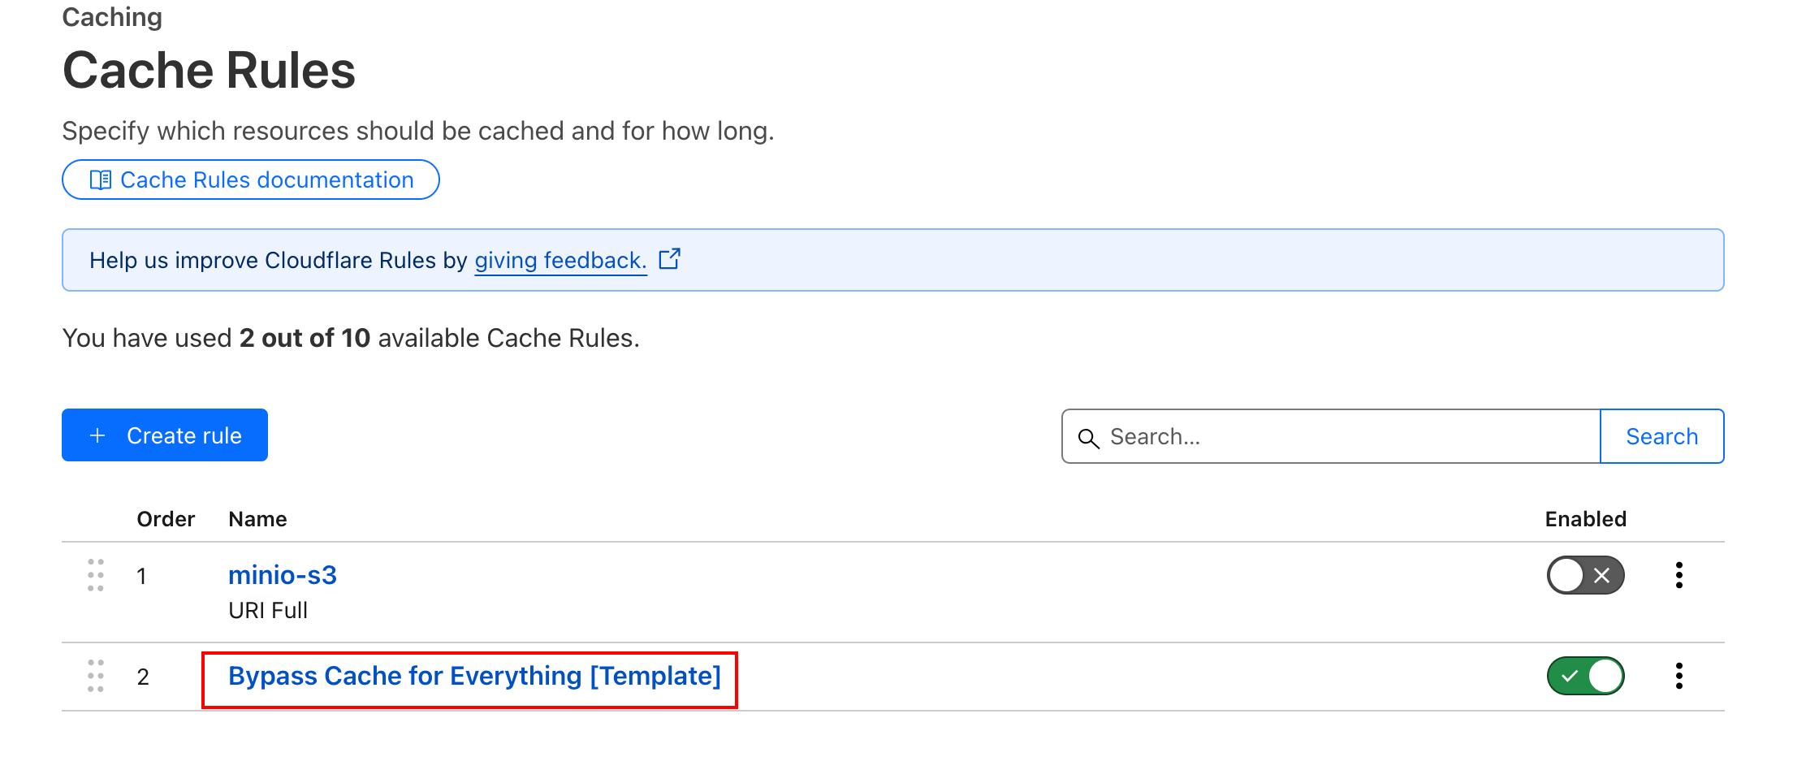1806x783 pixels.
Task: Enable the minio-s3 rule toggle
Action: pos(1585,576)
